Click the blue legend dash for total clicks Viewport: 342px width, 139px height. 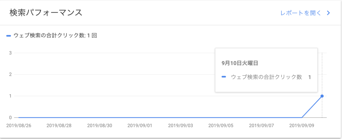(x=9, y=36)
